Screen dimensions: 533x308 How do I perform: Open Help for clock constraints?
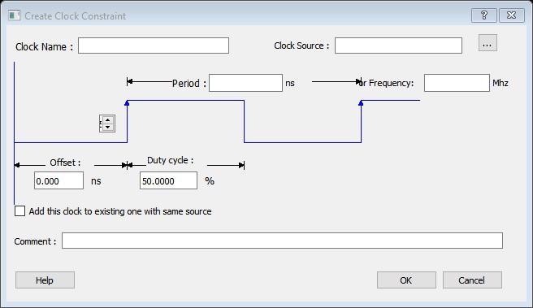point(45,280)
